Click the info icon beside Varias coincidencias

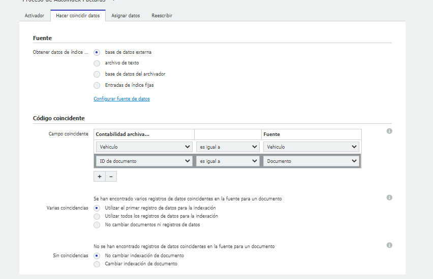tap(389, 197)
